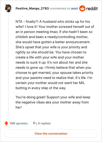Click the line starting "certain your mother would not"
This screenshot has height=142, width=102.
(x=50, y=83)
